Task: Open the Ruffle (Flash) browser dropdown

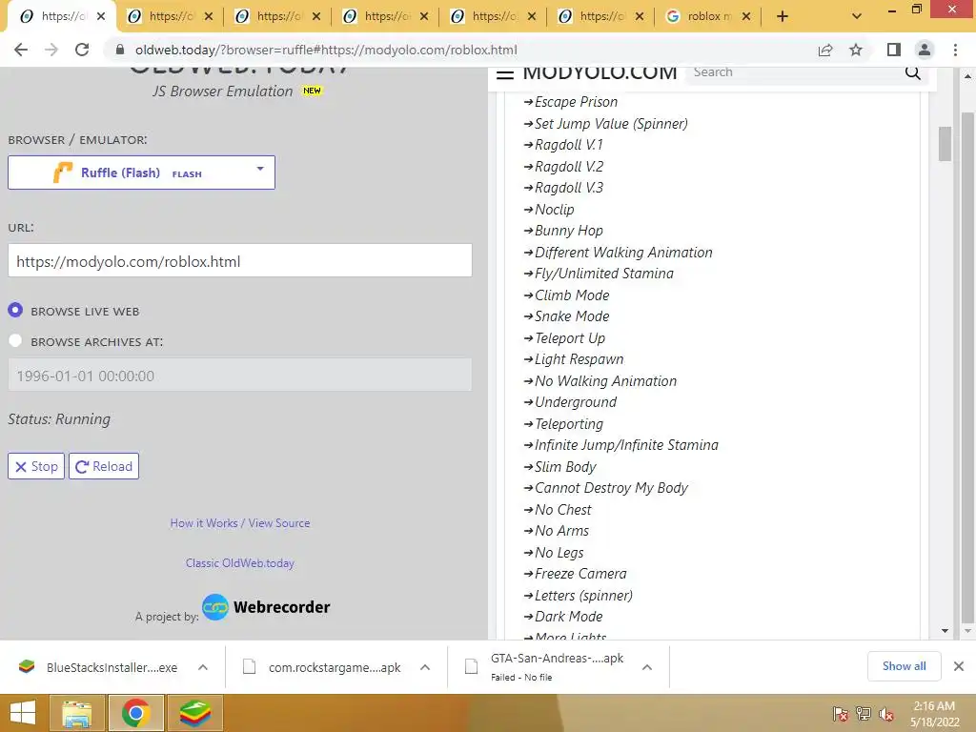Action: tap(141, 173)
